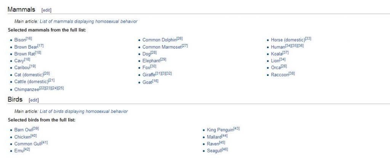Open footnote 38 after Raccoon
Image resolution: width=390 pixels, height=158 pixels.
point(292,74)
